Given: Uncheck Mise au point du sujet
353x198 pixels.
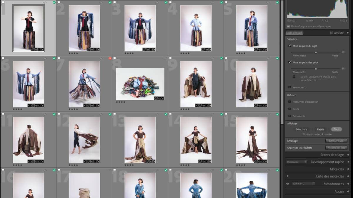Looking at the screenshot, I should point(290,46).
